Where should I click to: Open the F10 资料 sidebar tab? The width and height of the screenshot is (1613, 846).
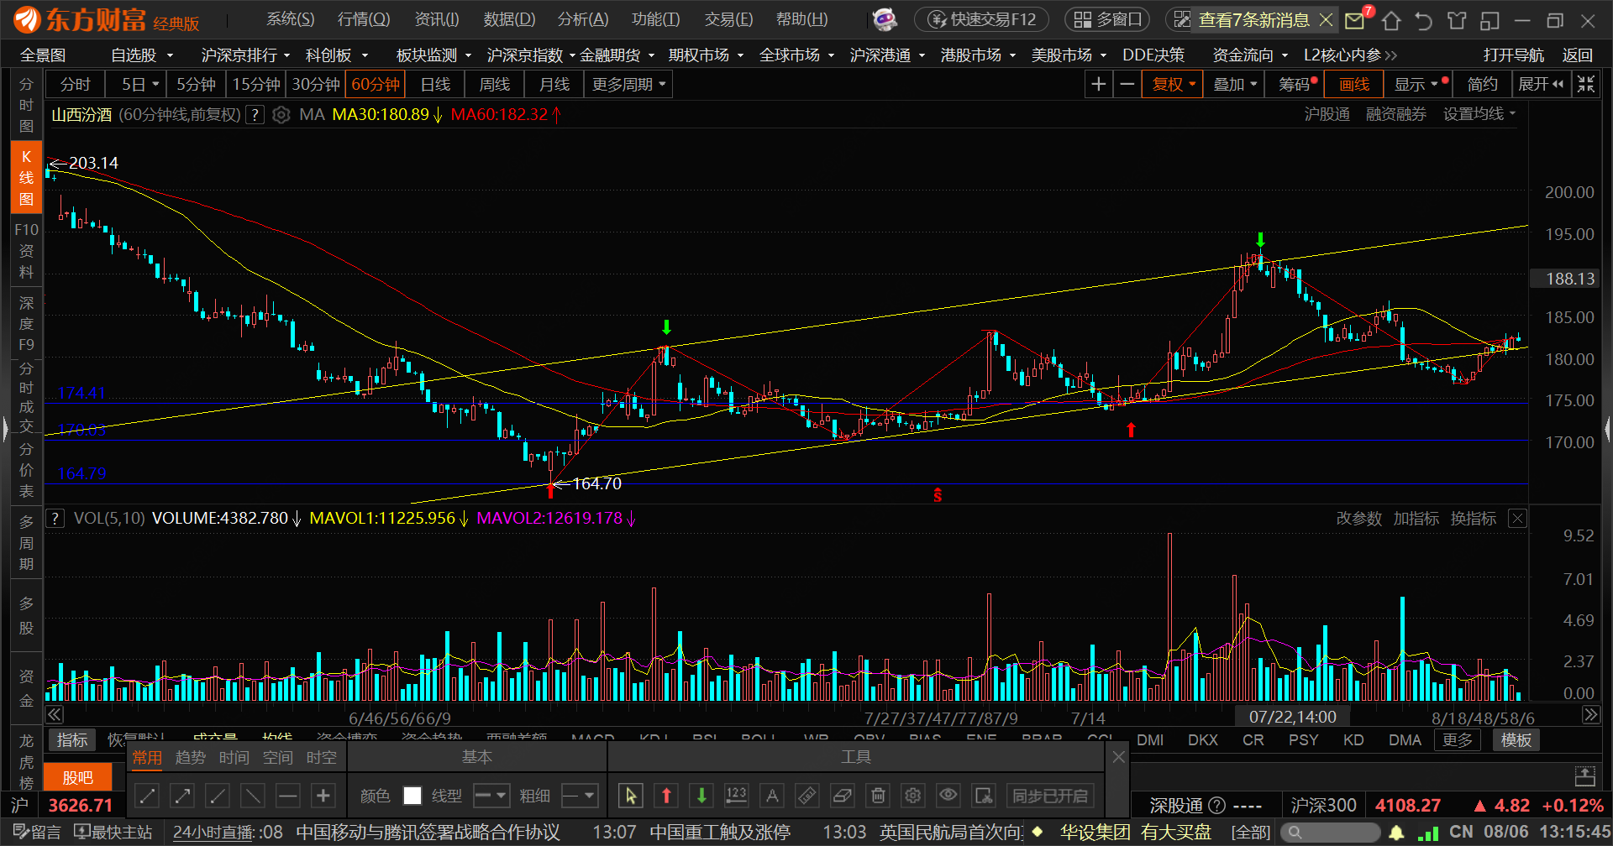26,250
